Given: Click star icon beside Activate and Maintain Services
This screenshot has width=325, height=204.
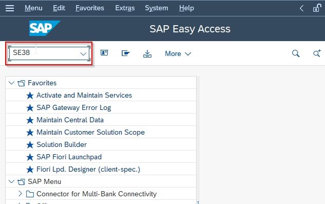Looking at the screenshot, I should [x=30, y=96].
